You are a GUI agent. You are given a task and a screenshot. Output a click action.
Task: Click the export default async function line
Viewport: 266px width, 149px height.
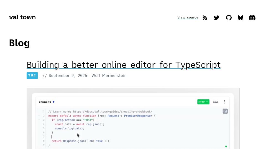point(102,116)
